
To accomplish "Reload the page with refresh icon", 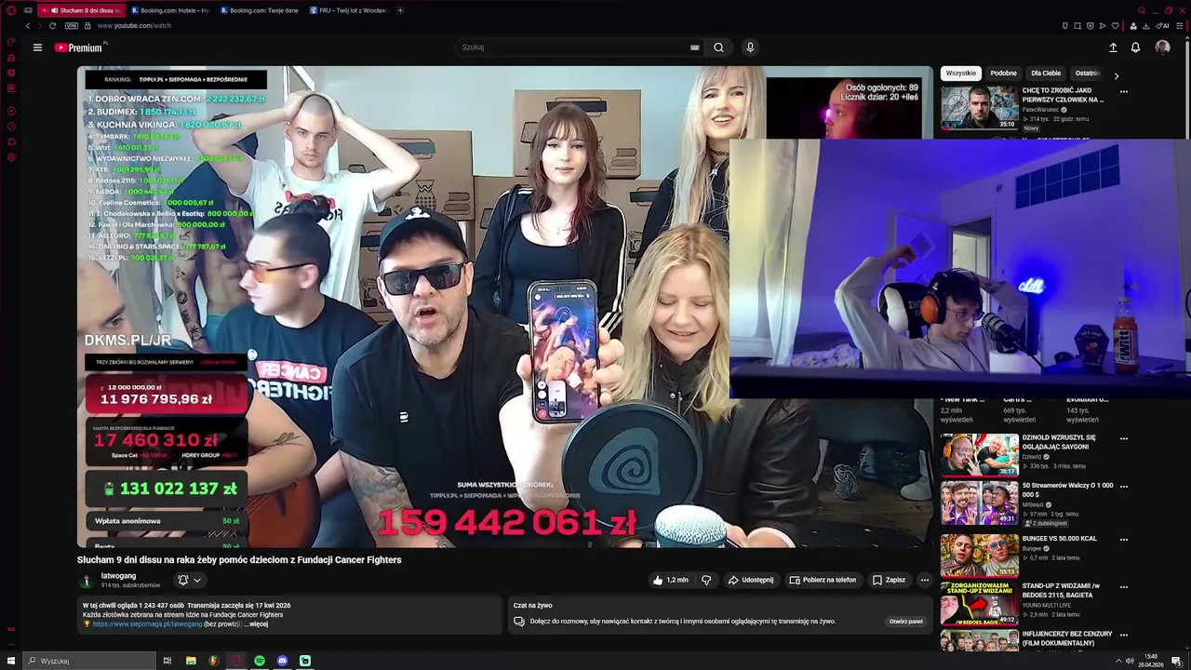I will (52, 25).
